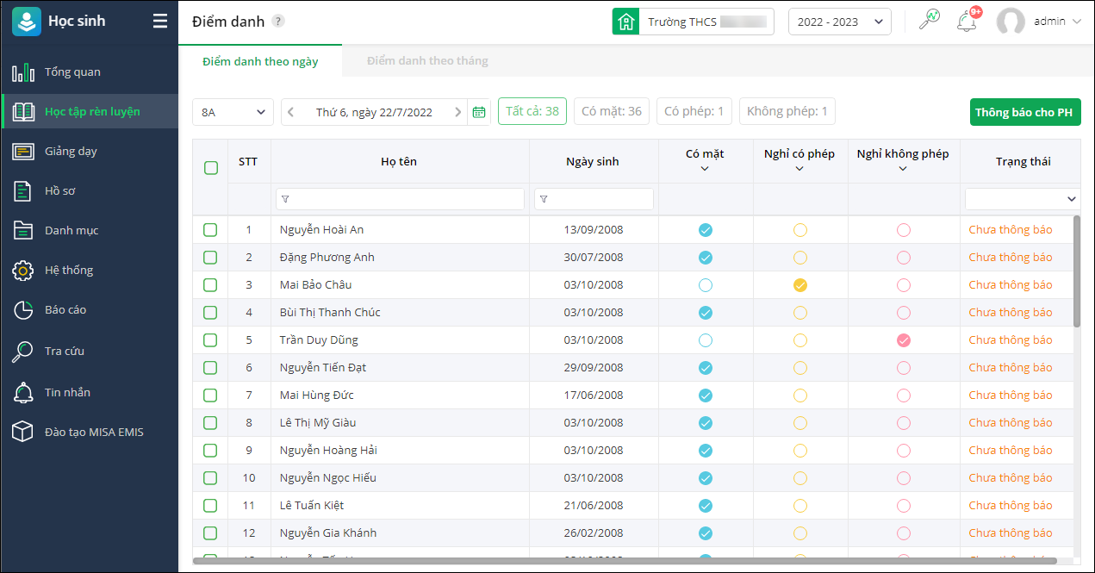
Task: Open Tra cứu in the sidebar
Action: 65,352
